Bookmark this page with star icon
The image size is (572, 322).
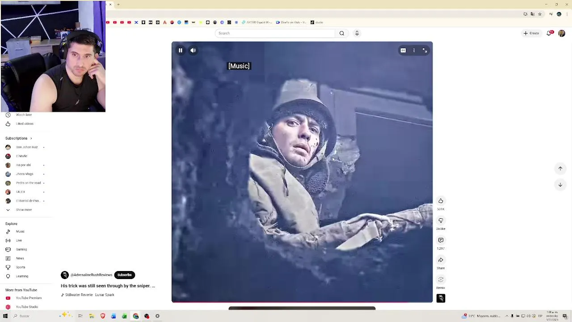pos(540,14)
